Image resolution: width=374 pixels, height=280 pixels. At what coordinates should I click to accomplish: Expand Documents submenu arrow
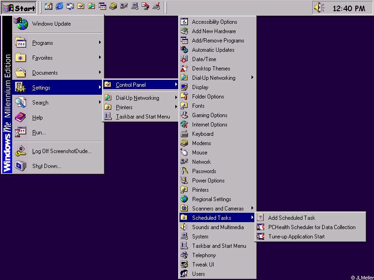(x=100, y=72)
